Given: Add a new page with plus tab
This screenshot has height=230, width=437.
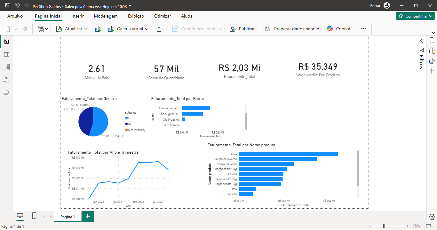Looking at the screenshot, I should point(88,216).
